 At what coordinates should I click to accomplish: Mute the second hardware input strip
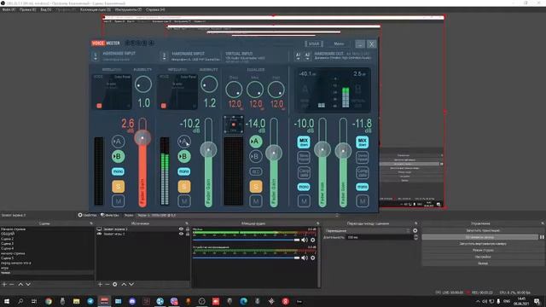pyautogui.click(x=184, y=201)
